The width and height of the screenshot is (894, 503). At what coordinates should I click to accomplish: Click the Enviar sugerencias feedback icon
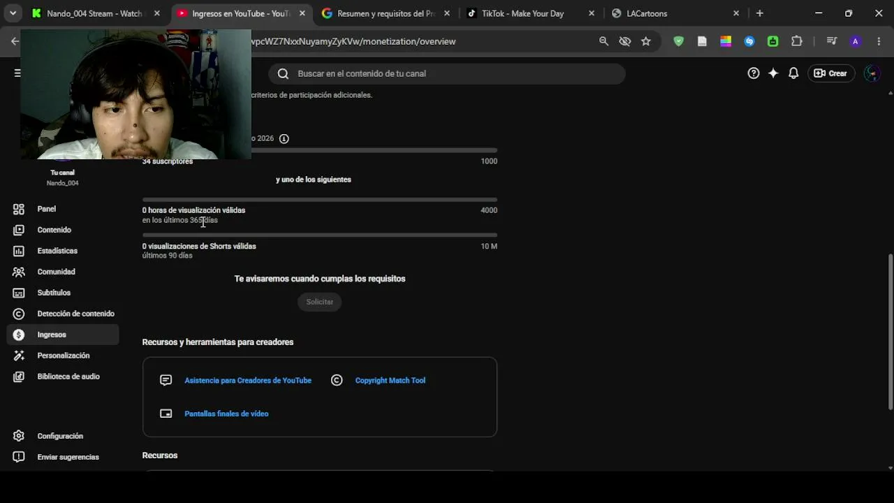click(19, 457)
